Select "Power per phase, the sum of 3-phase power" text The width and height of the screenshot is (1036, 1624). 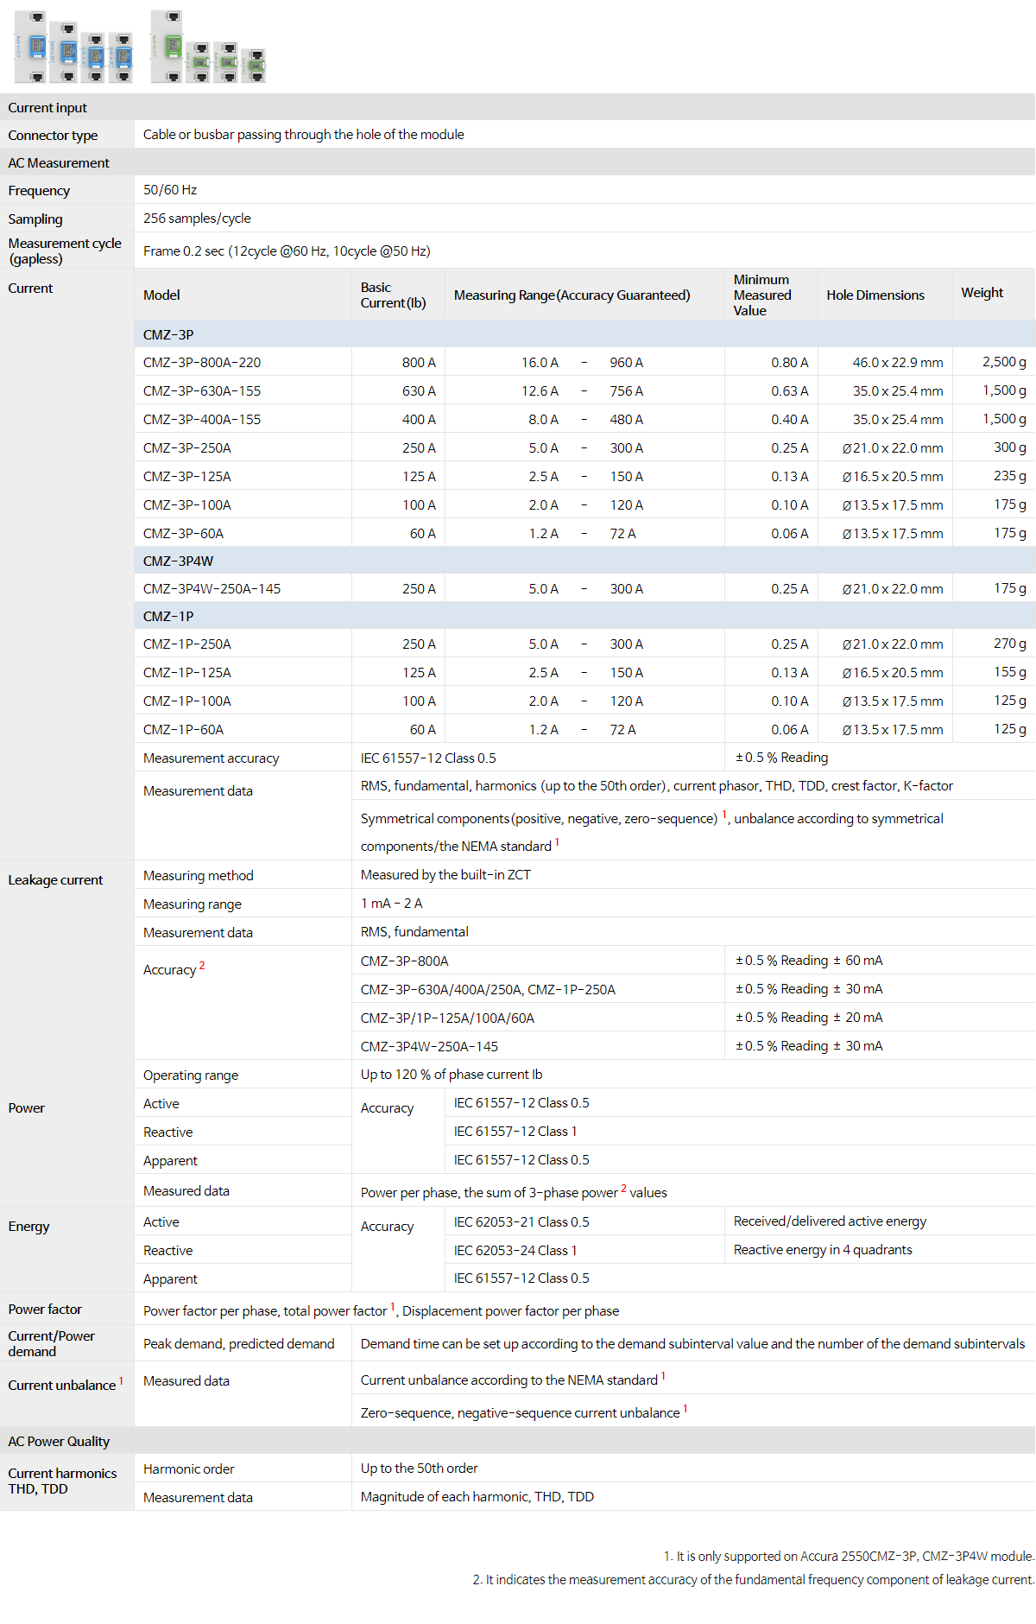pos(490,1193)
